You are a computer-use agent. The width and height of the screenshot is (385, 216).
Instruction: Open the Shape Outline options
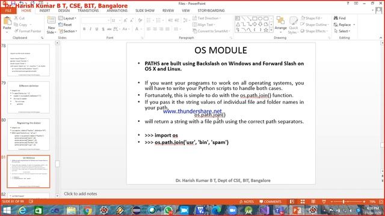click(315, 25)
